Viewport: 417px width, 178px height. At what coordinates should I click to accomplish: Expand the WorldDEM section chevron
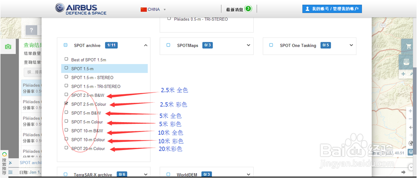pos(248,174)
